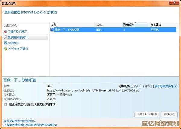
Task: Click the baidu.com search address URL text
Action: 94,90
